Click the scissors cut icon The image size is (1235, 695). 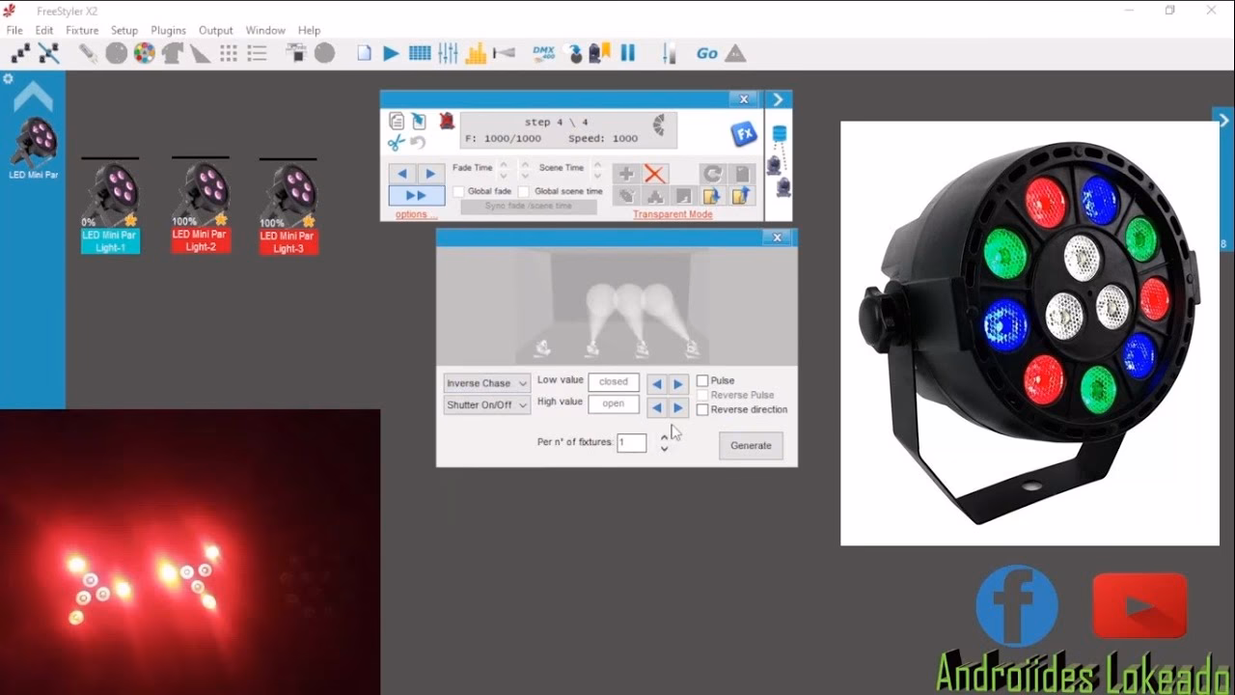tap(396, 143)
